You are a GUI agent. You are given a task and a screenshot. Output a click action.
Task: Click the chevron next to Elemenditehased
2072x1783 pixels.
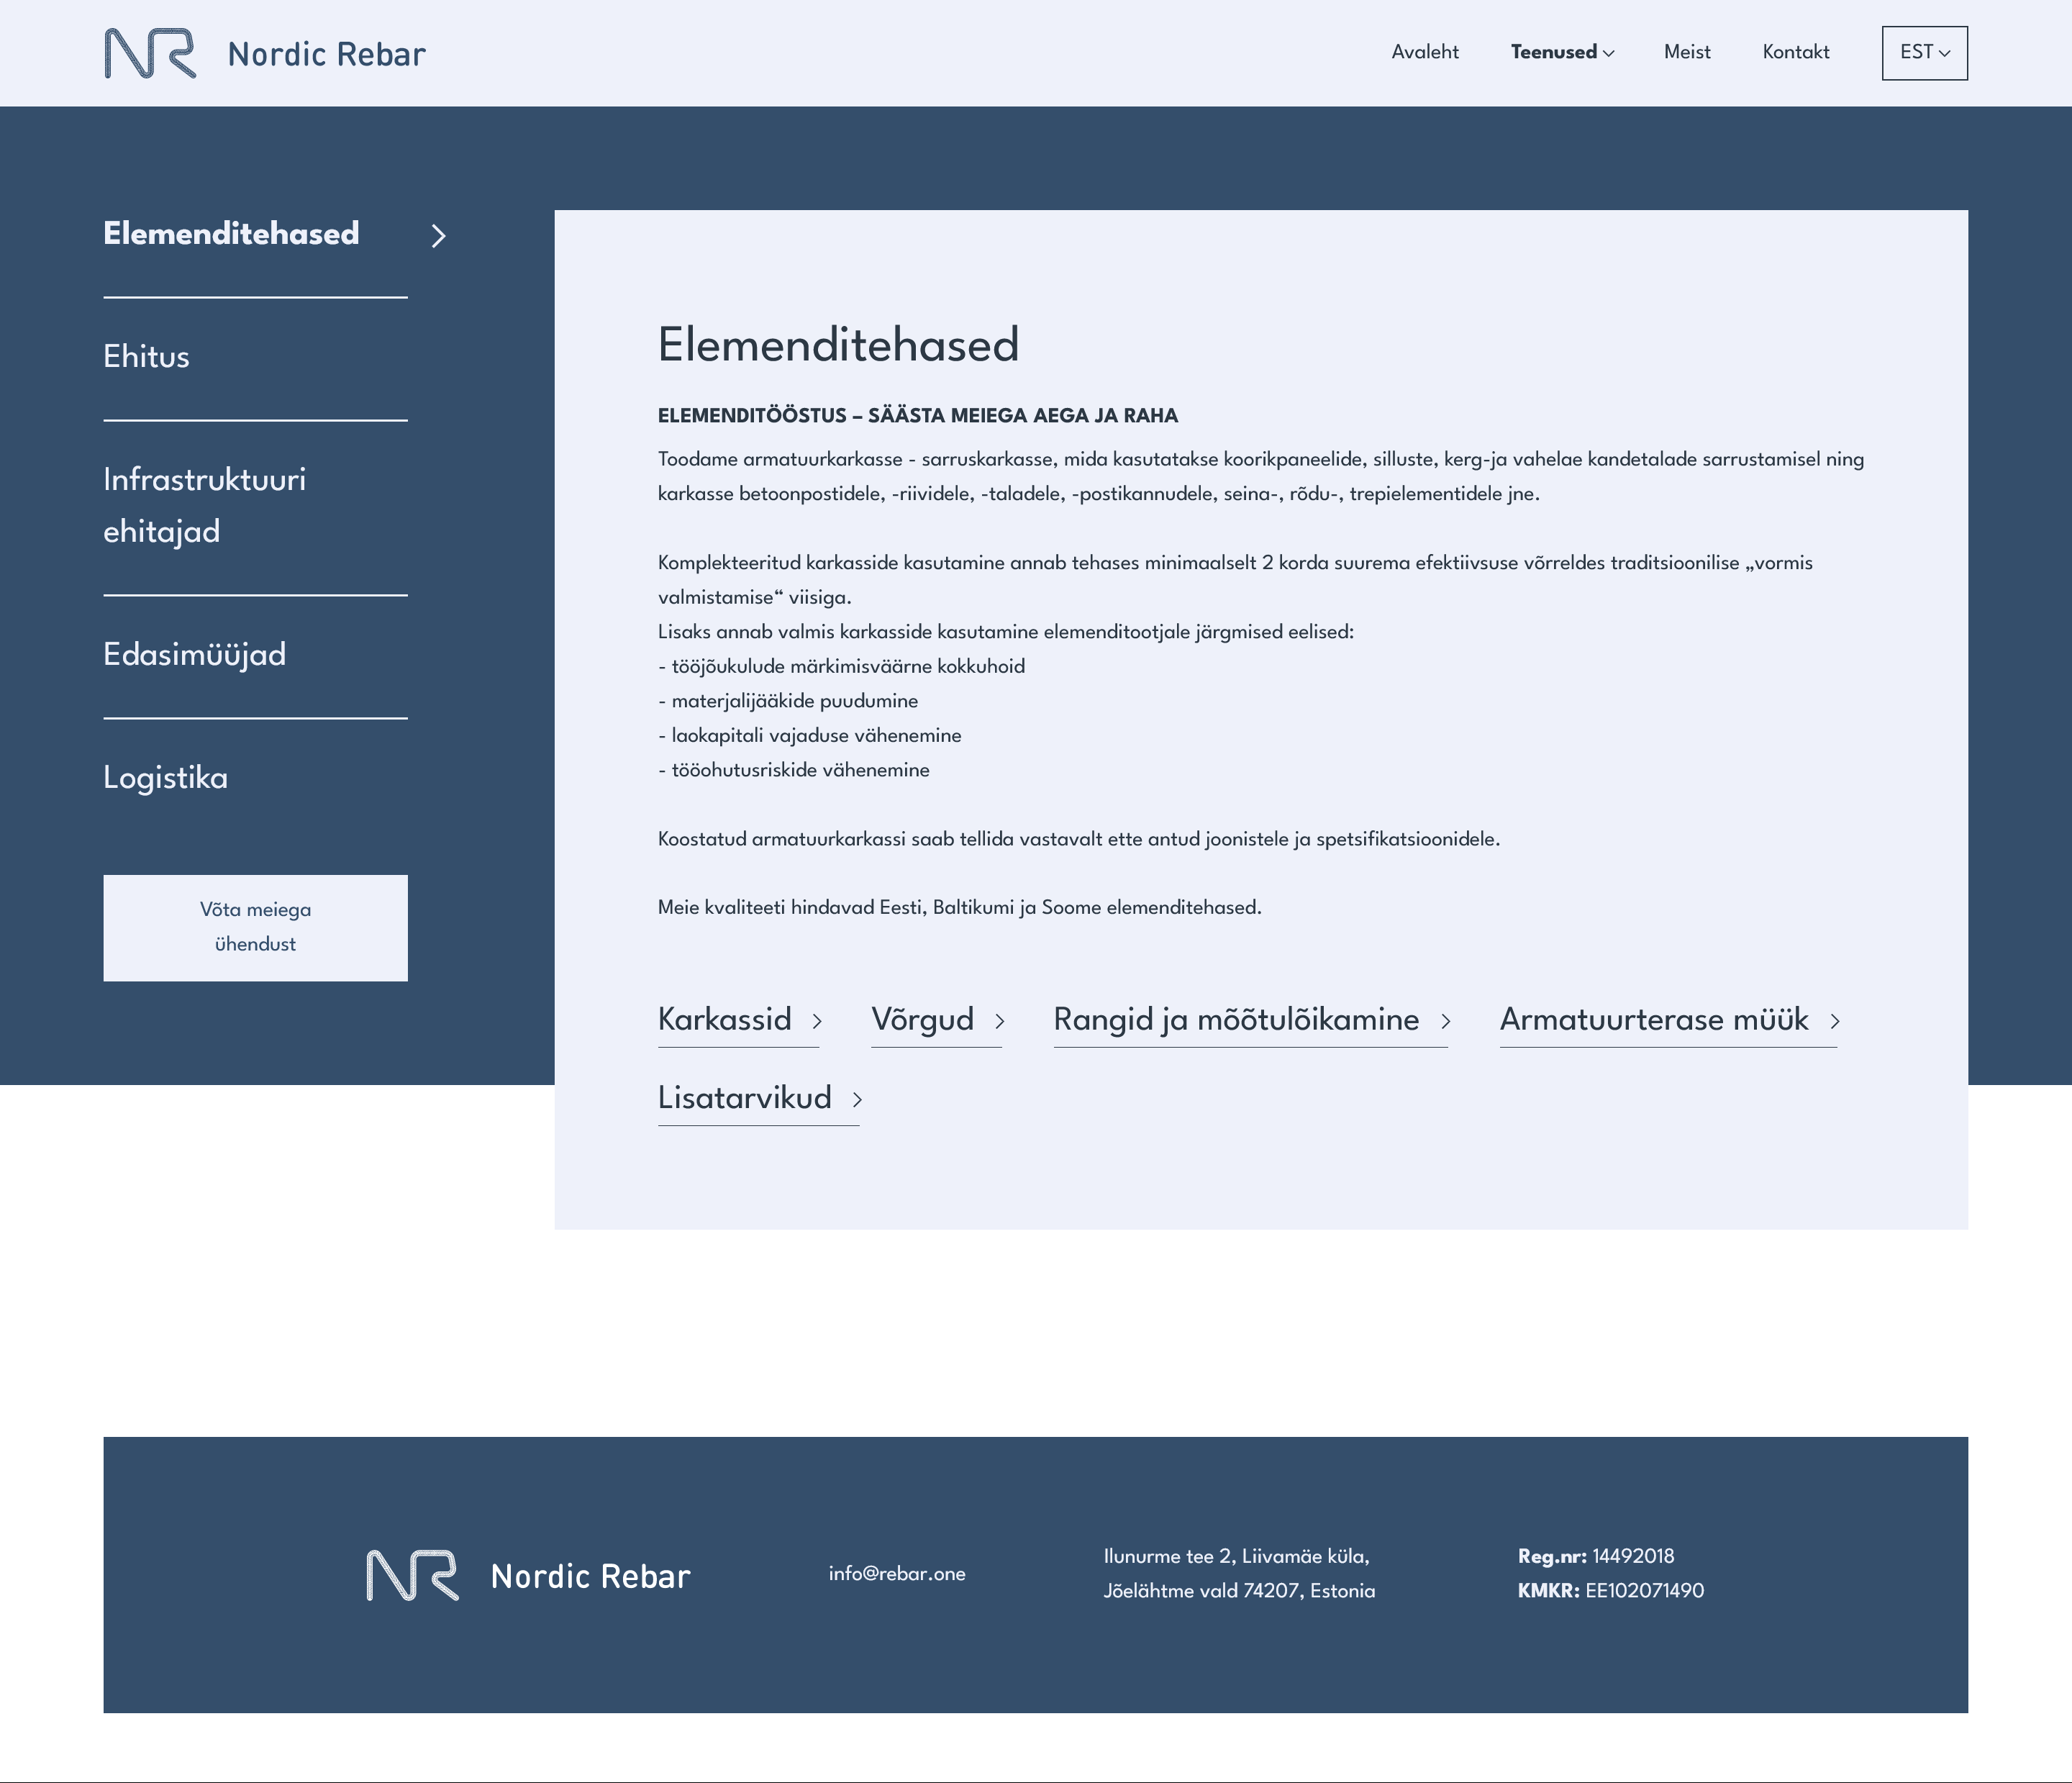(438, 236)
